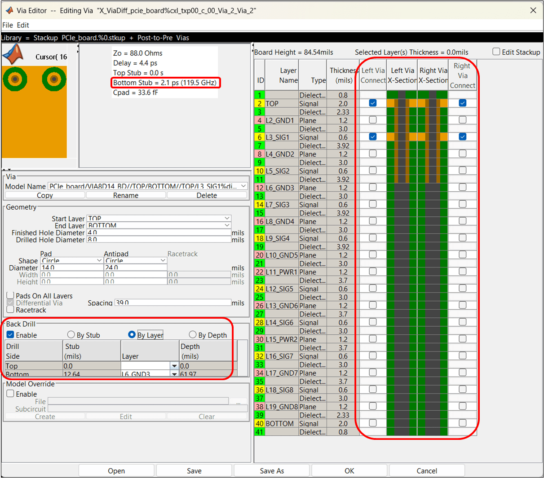Click the Rename button
Viewport: 544px width, 478px height.
point(126,195)
